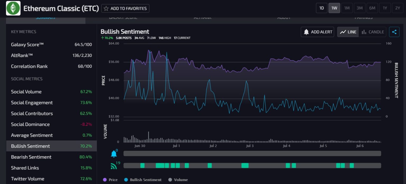Click the Add Alert button
The image size is (406, 184).
[x=317, y=32]
